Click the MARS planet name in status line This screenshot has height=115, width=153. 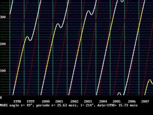click(4, 105)
